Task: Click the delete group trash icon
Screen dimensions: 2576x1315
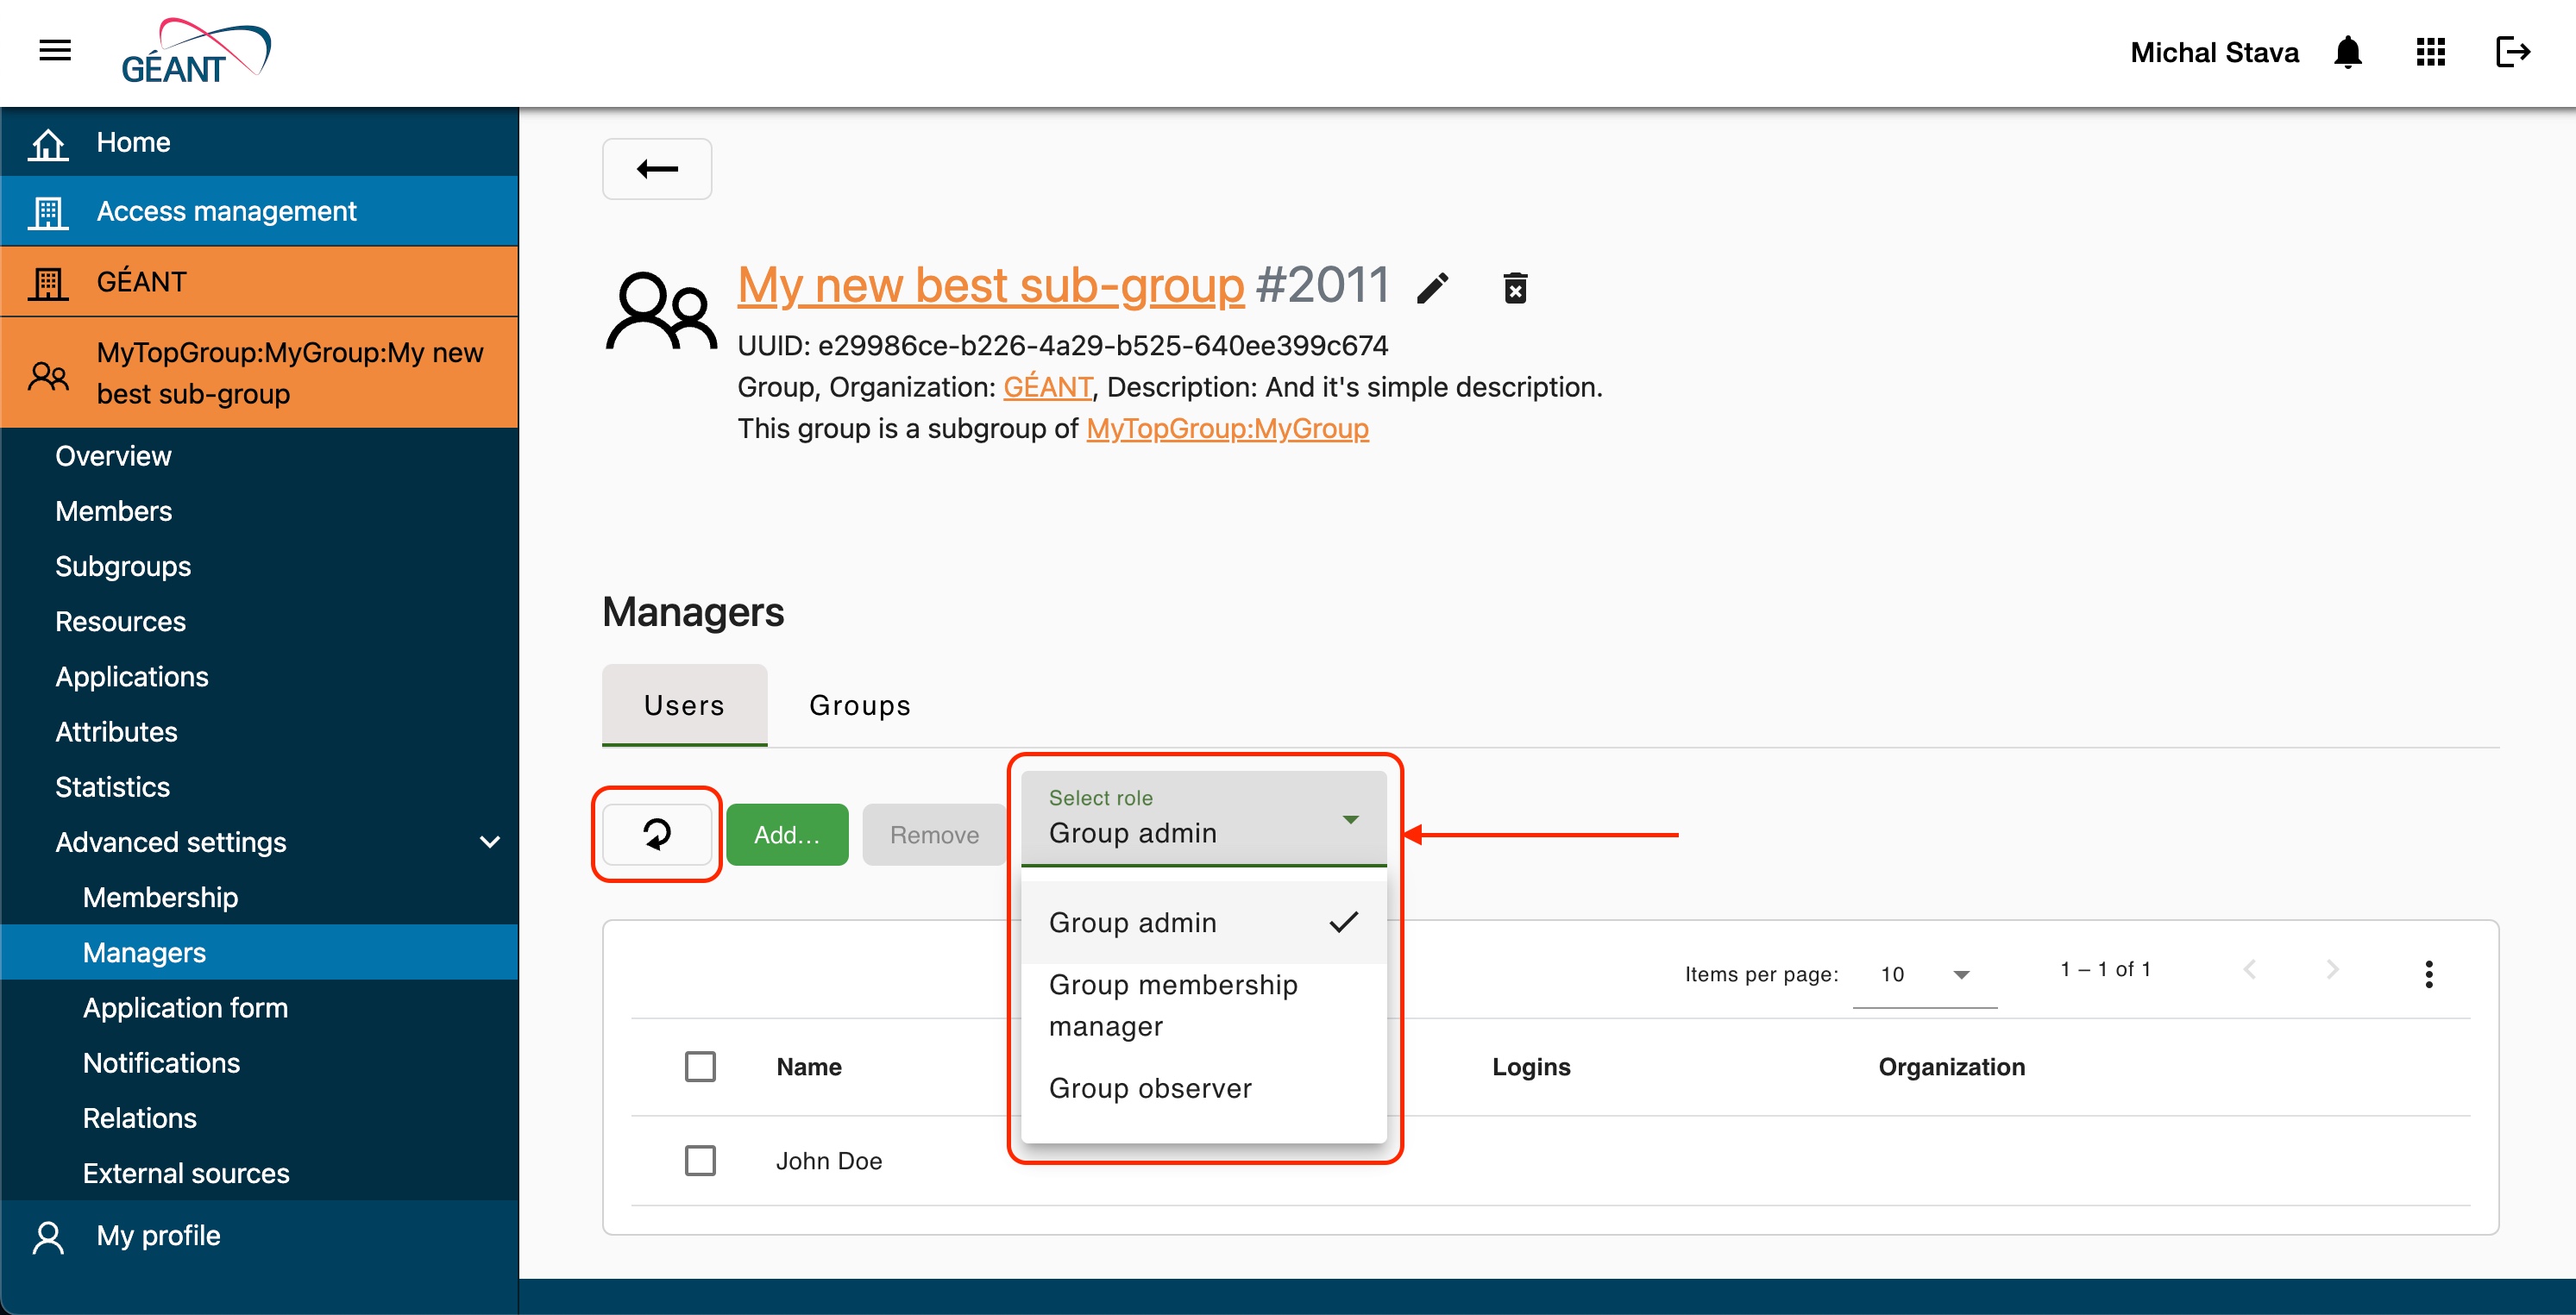Action: point(1515,289)
